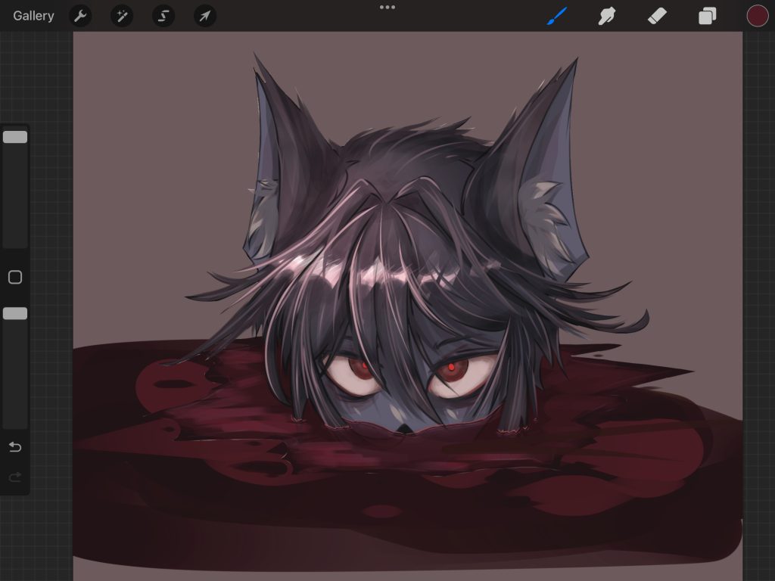Return to the Gallery
The image size is (775, 581).
point(33,16)
